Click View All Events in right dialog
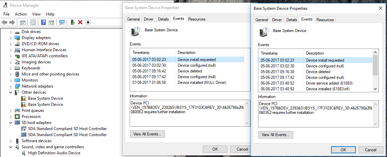Screen dimensions: 387x157 pos(275,135)
